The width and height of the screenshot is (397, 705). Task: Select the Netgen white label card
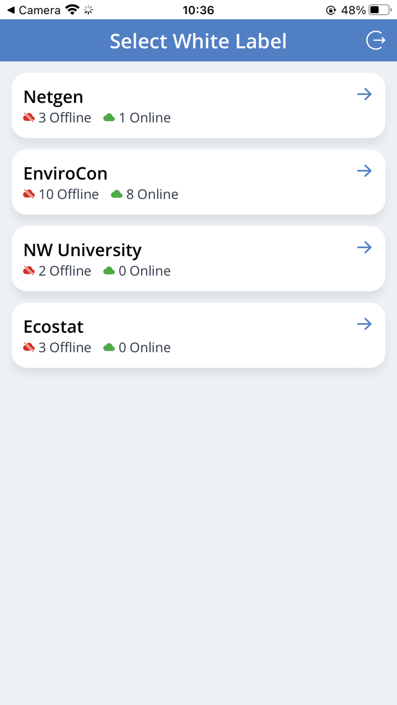(x=198, y=105)
